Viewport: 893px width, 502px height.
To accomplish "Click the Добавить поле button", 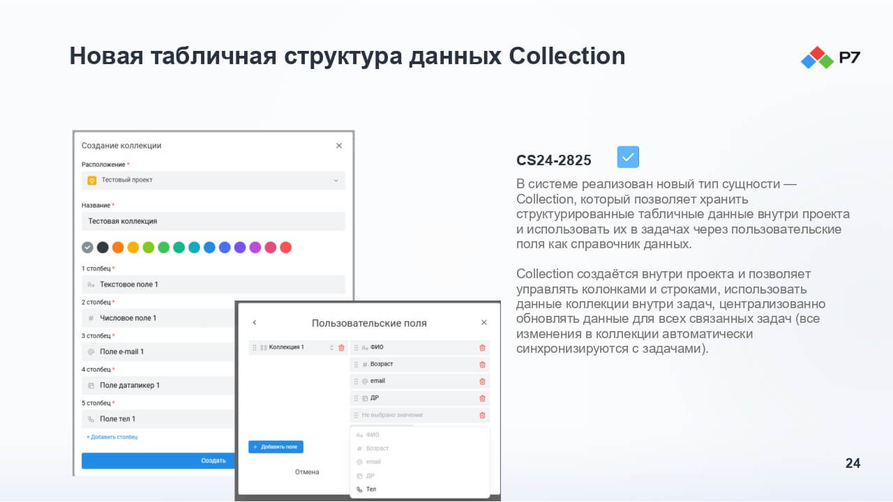I will coord(276,447).
